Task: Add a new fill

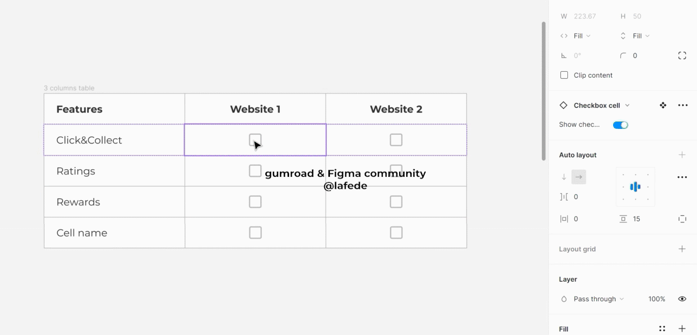Action: (682, 329)
